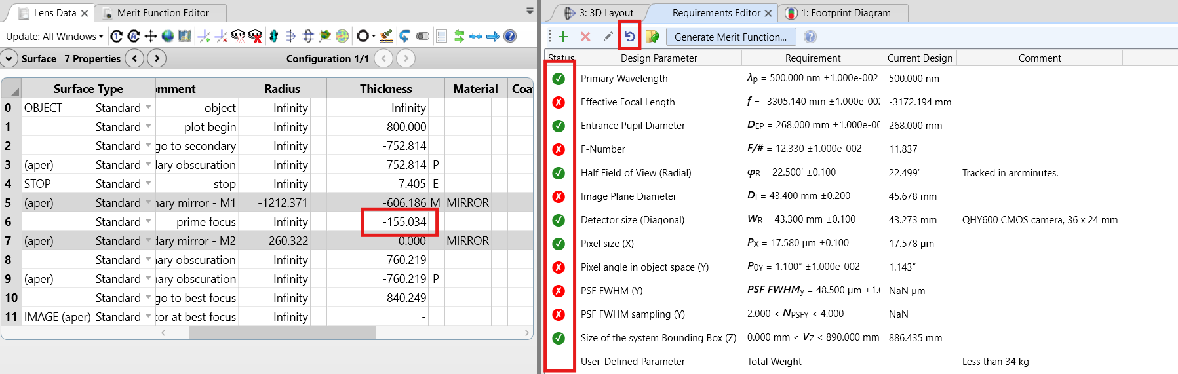The image size is (1178, 374).
Task: Click the insert surface icon with green plus
Action: 204,36
